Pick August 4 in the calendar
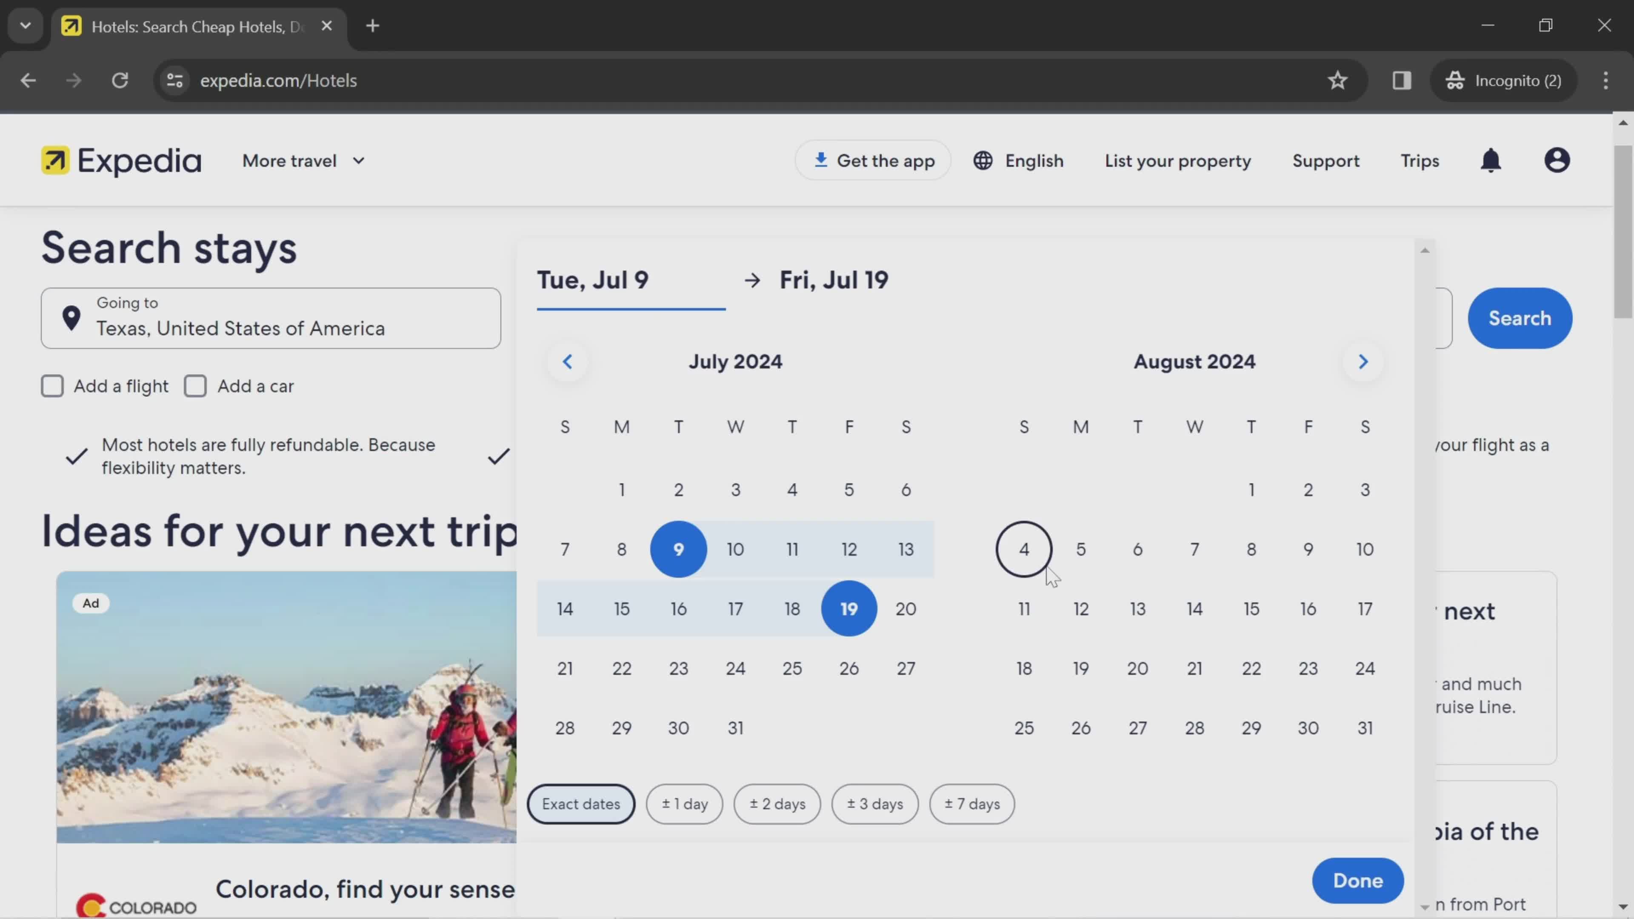The width and height of the screenshot is (1634, 919). pyautogui.click(x=1024, y=549)
